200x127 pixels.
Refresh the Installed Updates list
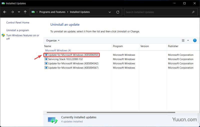(118, 12)
